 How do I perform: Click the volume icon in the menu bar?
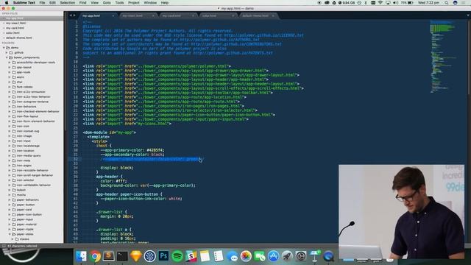(396, 3)
